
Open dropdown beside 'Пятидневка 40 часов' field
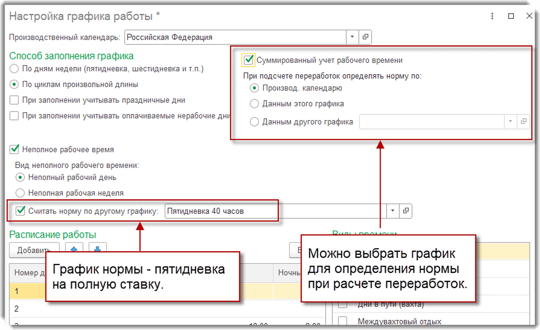coord(392,211)
